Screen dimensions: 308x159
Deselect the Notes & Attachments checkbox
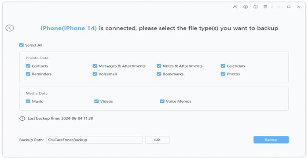(159, 66)
